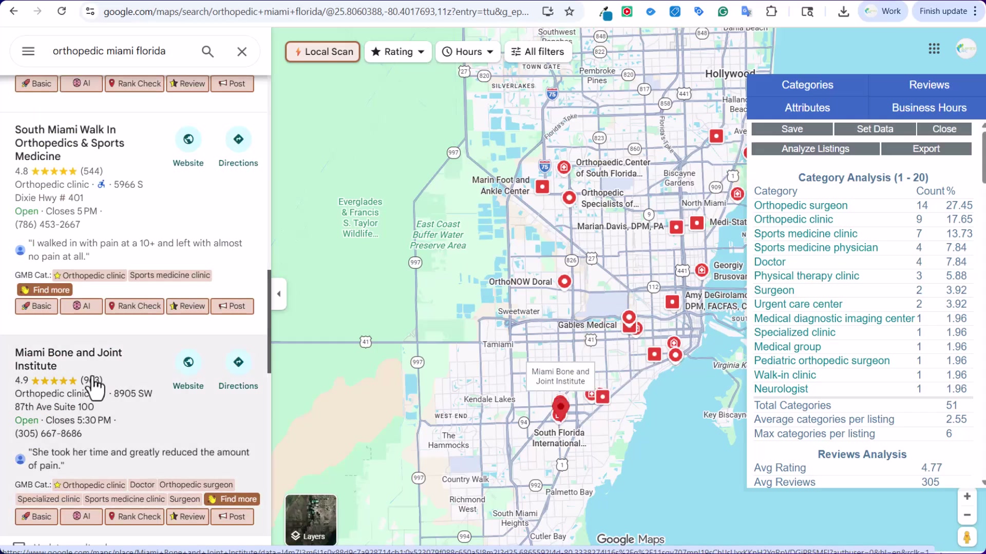The height and width of the screenshot is (554, 986).
Task: Open the Physical therapy clinic category link
Action: click(806, 276)
